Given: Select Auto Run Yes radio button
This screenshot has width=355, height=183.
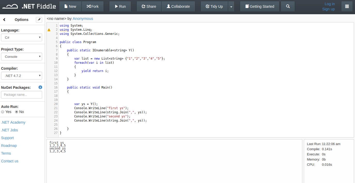Looking at the screenshot, I should 3,112.
